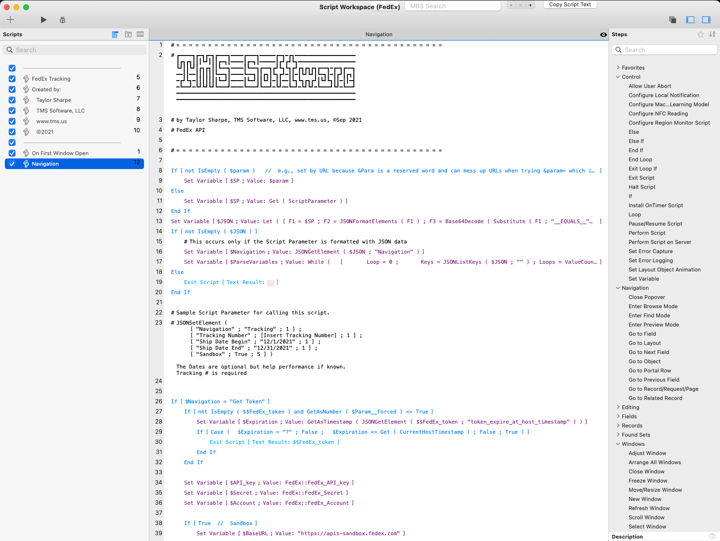Select the Go to Related Record step
Image resolution: width=720 pixels, height=541 pixels.
click(655, 398)
